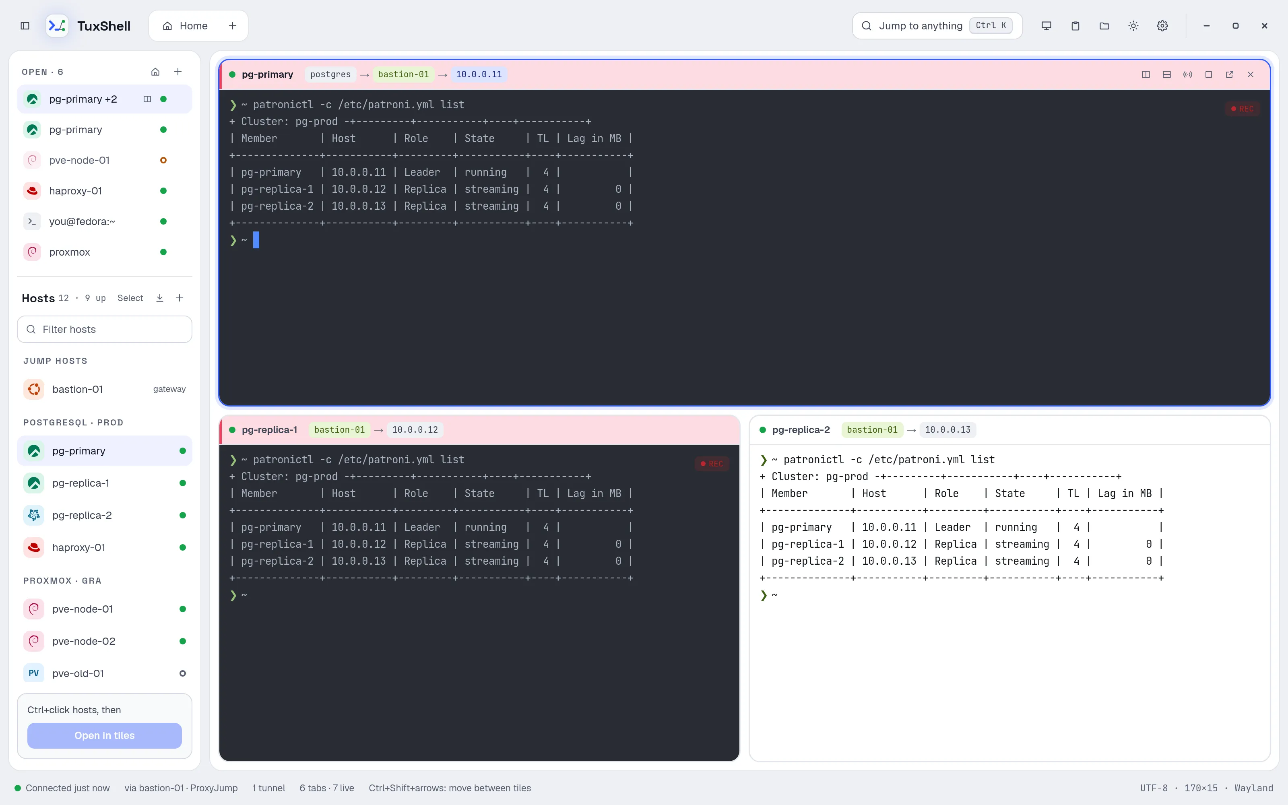Click home icon in OPEN section header
This screenshot has width=1288, height=805.
coord(155,72)
